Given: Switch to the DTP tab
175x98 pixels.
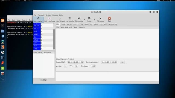Looking at the screenshot, I should point(81,24).
